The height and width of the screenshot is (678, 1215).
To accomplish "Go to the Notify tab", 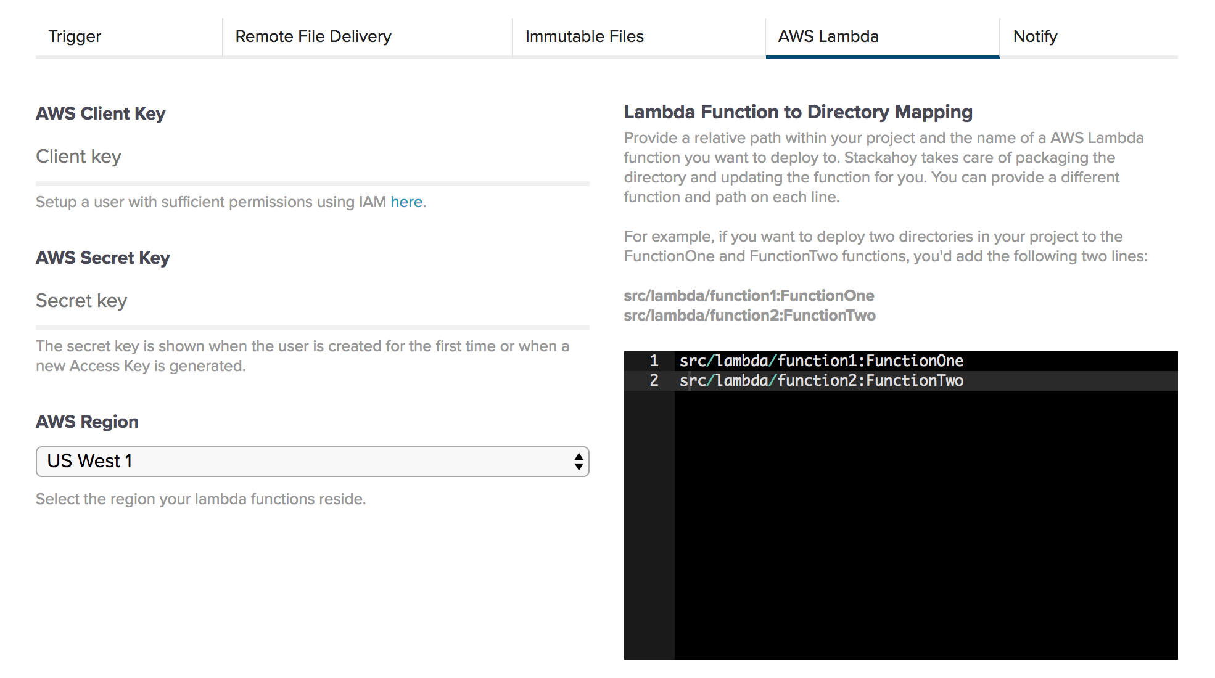I will [x=1035, y=36].
